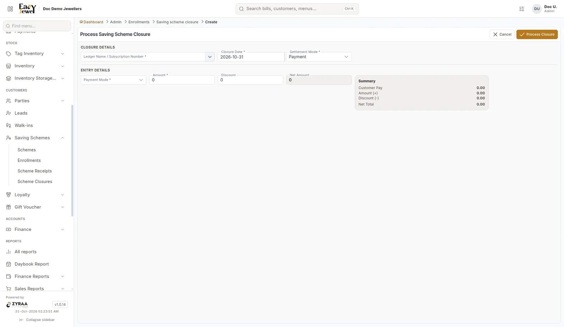Open the Enrollments submenu item

click(x=29, y=160)
